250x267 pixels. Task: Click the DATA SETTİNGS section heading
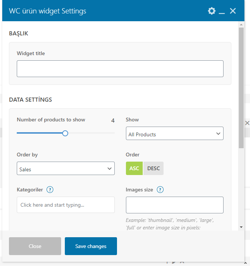click(31, 100)
